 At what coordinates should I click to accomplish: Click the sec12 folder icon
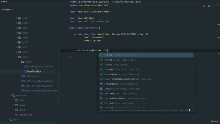[20, 52]
